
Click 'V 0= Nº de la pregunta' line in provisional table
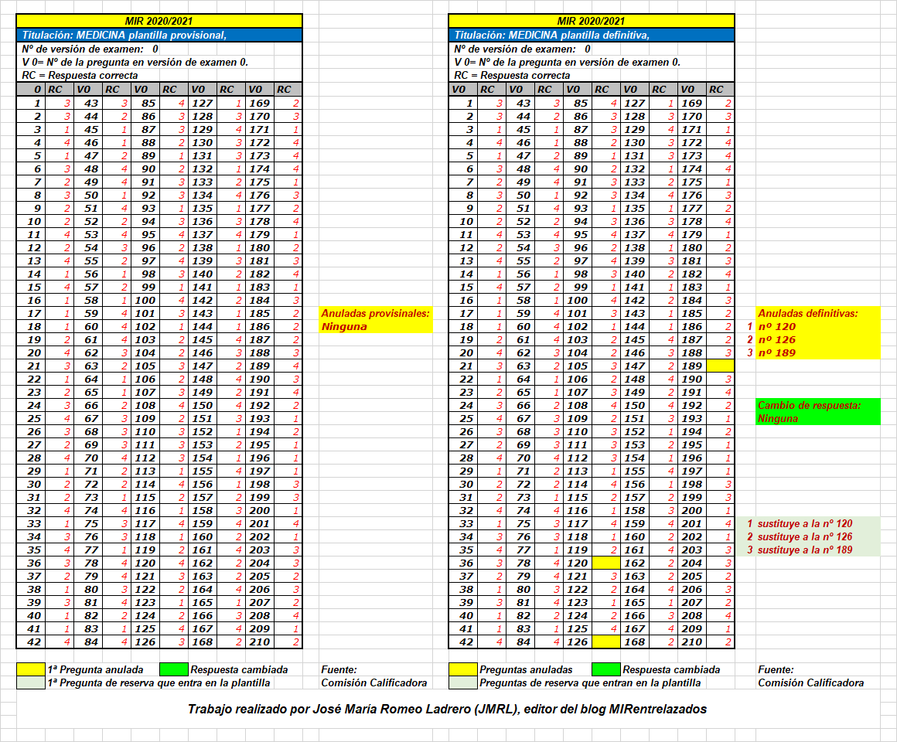(135, 63)
